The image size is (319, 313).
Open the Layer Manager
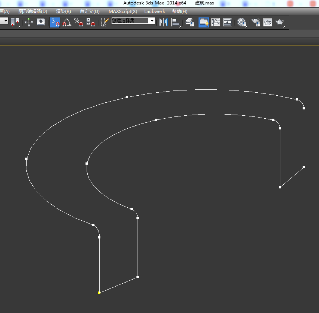[x=190, y=22]
